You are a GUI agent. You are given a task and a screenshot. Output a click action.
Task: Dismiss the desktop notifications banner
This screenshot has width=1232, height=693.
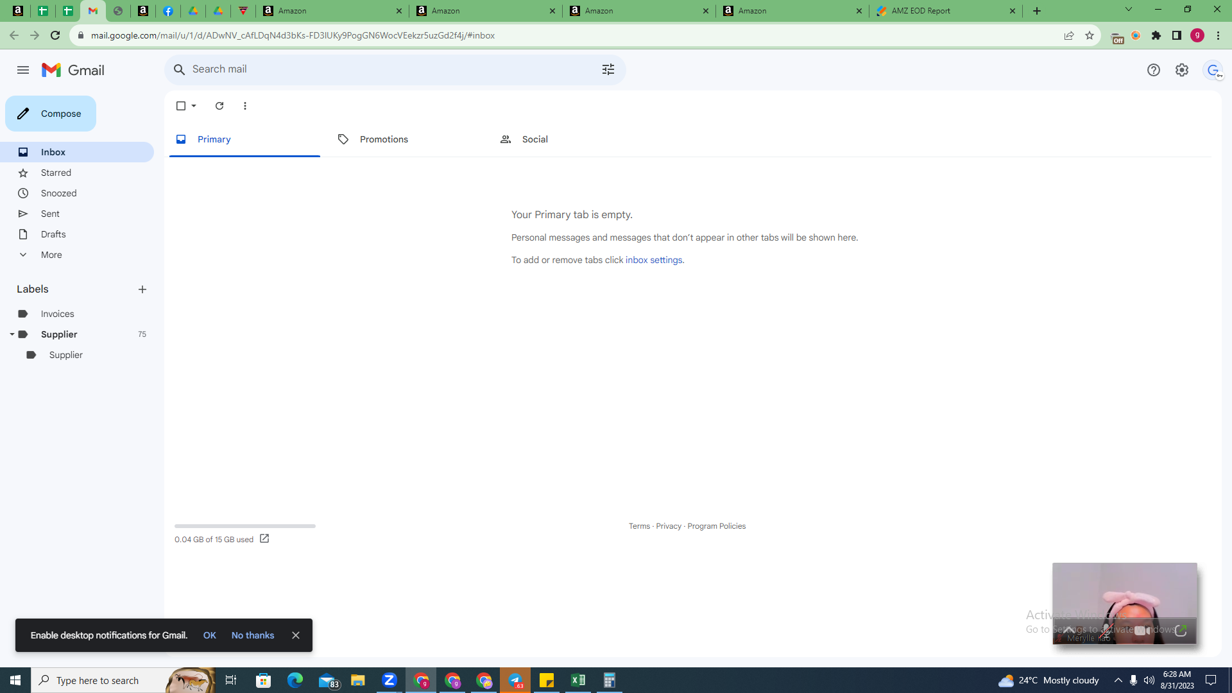point(296,635)
